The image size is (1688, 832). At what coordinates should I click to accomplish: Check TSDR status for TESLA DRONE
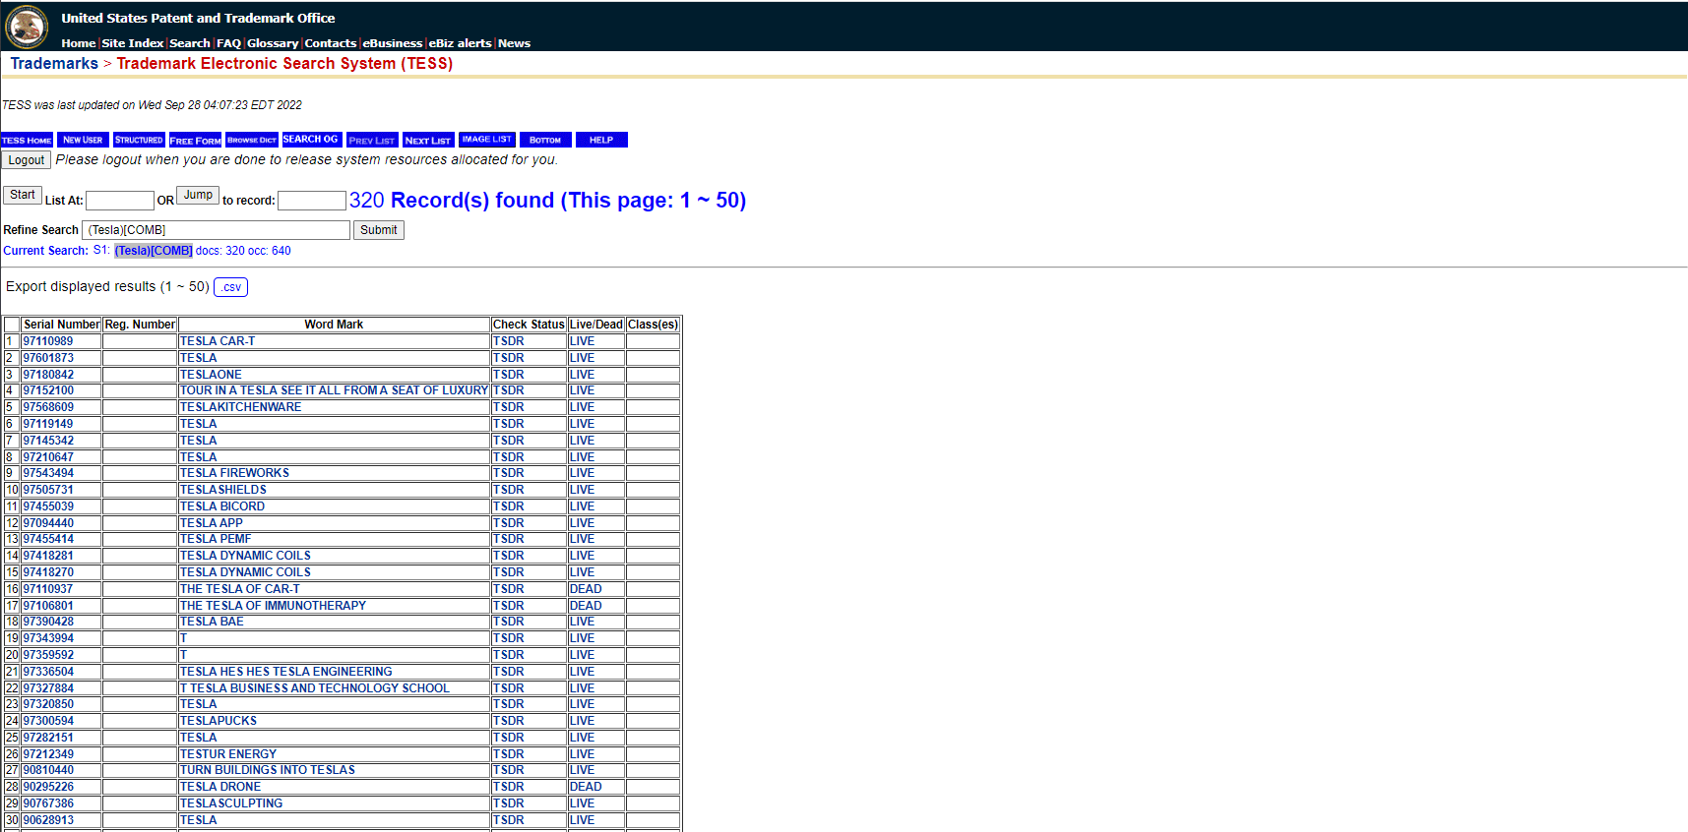point(509,787)
